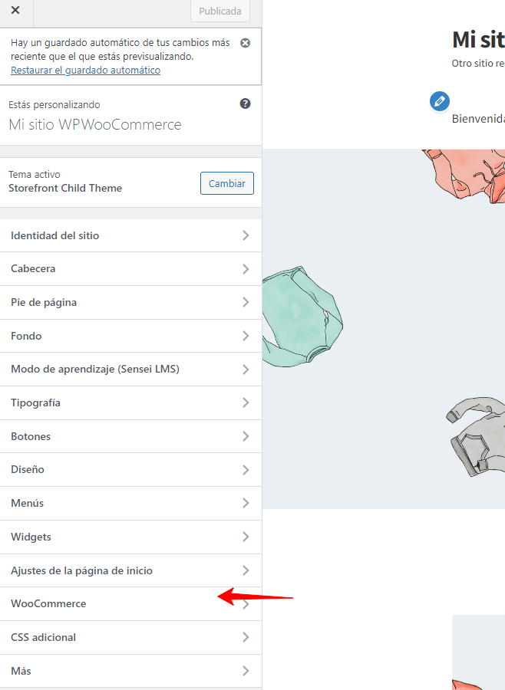Click the Tema activo label
The width and height of the screenshot is (505, 690).
[35, 175]
